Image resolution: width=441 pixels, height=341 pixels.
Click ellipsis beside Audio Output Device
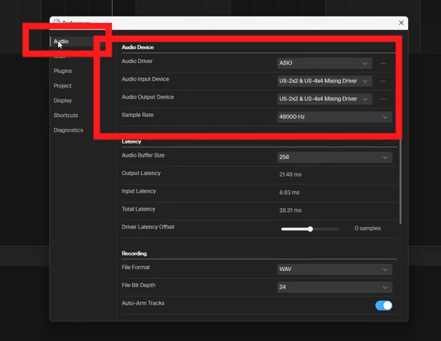(x=384, y=99)
